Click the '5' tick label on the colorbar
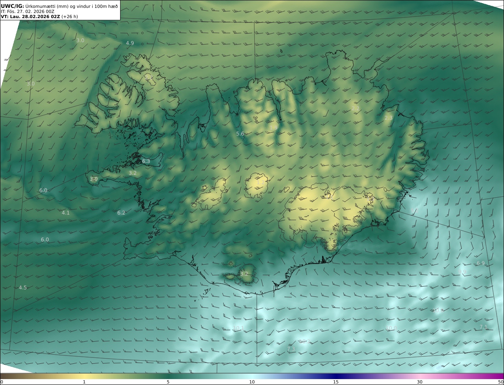 168,382
